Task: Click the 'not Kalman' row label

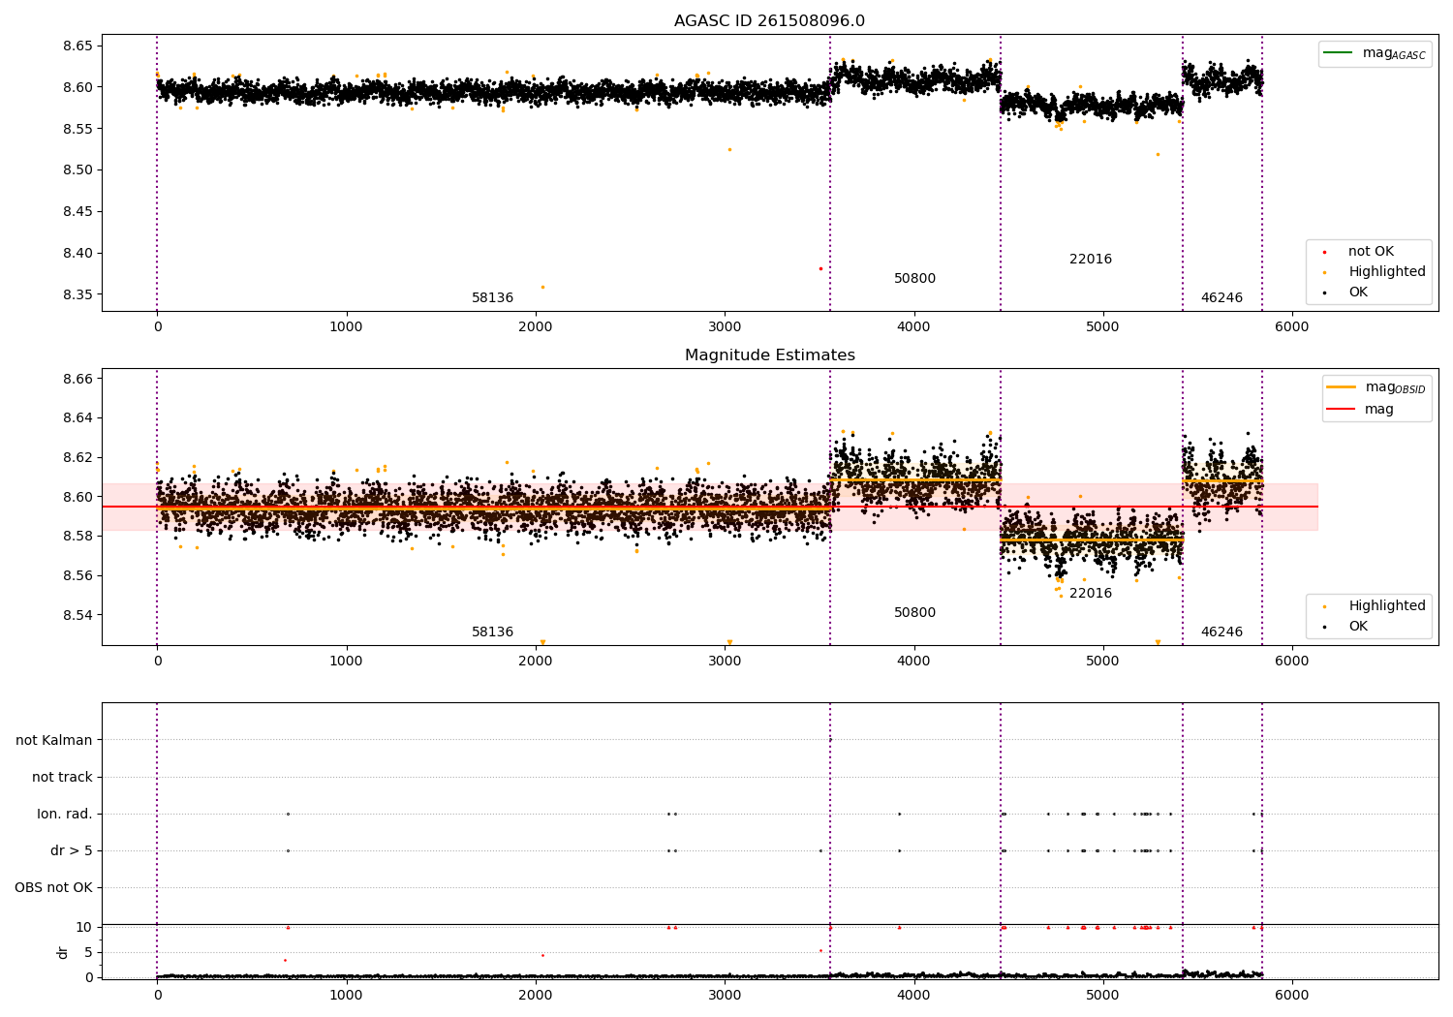Action: click(54, 740)
